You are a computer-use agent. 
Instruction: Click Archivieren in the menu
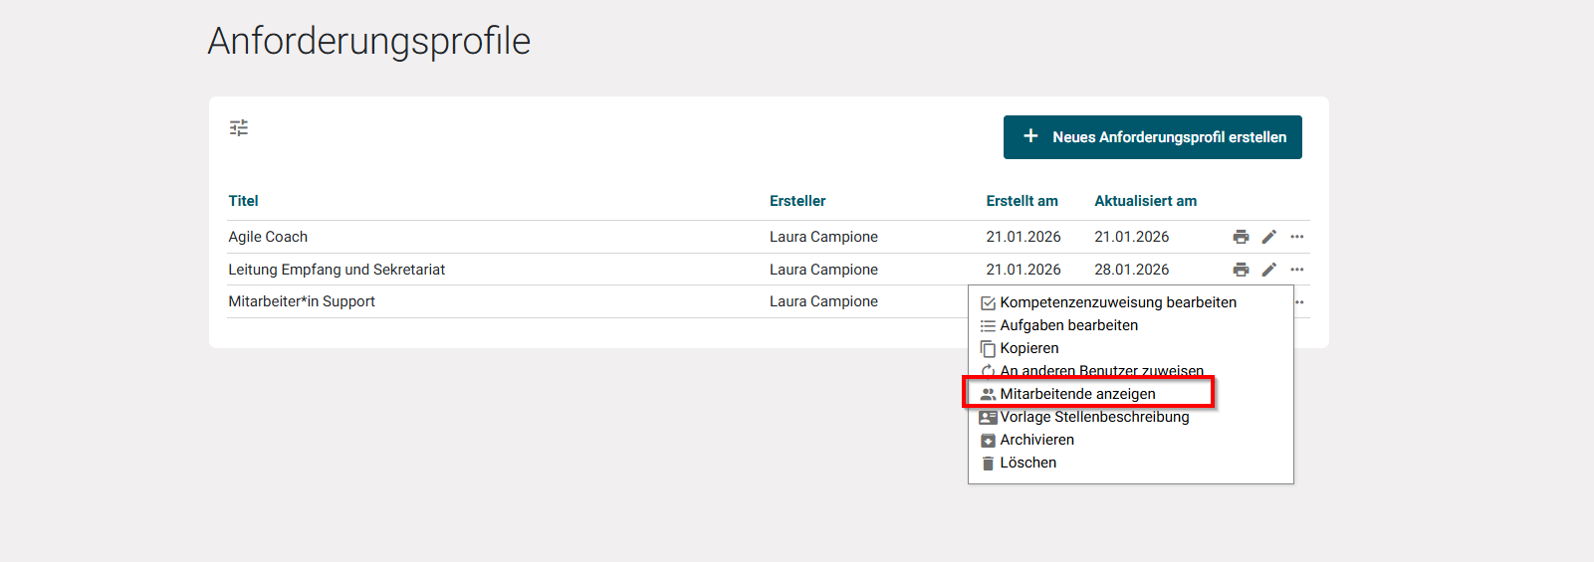(x=1036, y=440)
